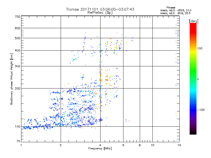Click the colorbar tick label '100'
This screenshot has height=158, width=211.
point(200,48)
